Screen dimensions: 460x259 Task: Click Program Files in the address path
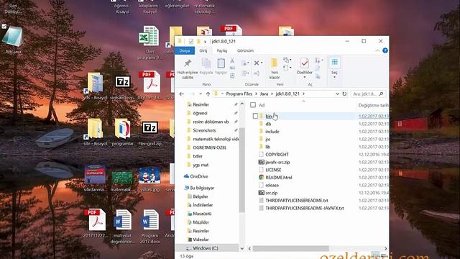(239, 94)
